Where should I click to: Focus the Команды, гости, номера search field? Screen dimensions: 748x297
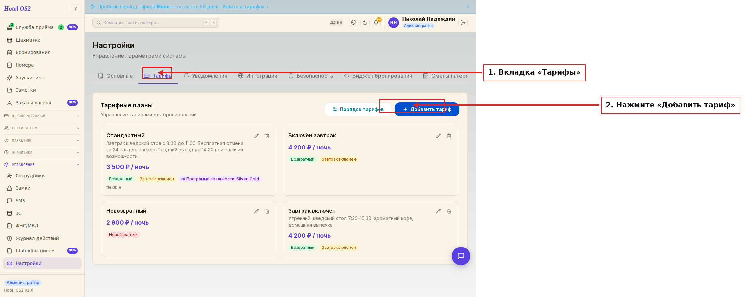point(156,23)
